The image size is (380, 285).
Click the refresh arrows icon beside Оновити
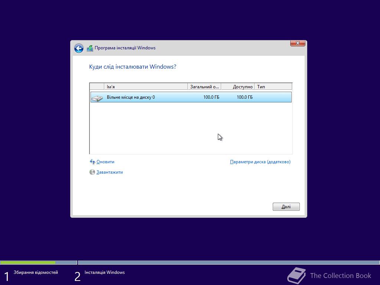(x=92, y=162)
